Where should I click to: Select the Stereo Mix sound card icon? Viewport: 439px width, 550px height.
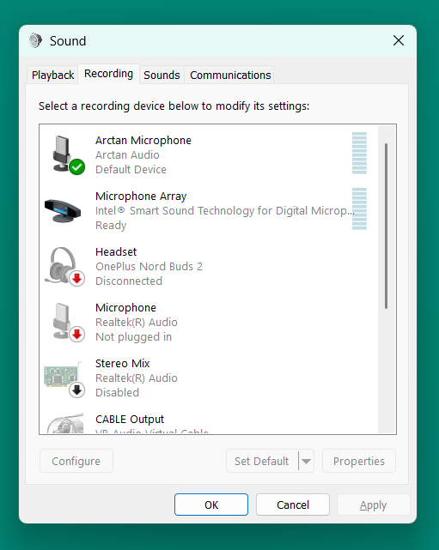pyautogui.click(x=64, y=379)
